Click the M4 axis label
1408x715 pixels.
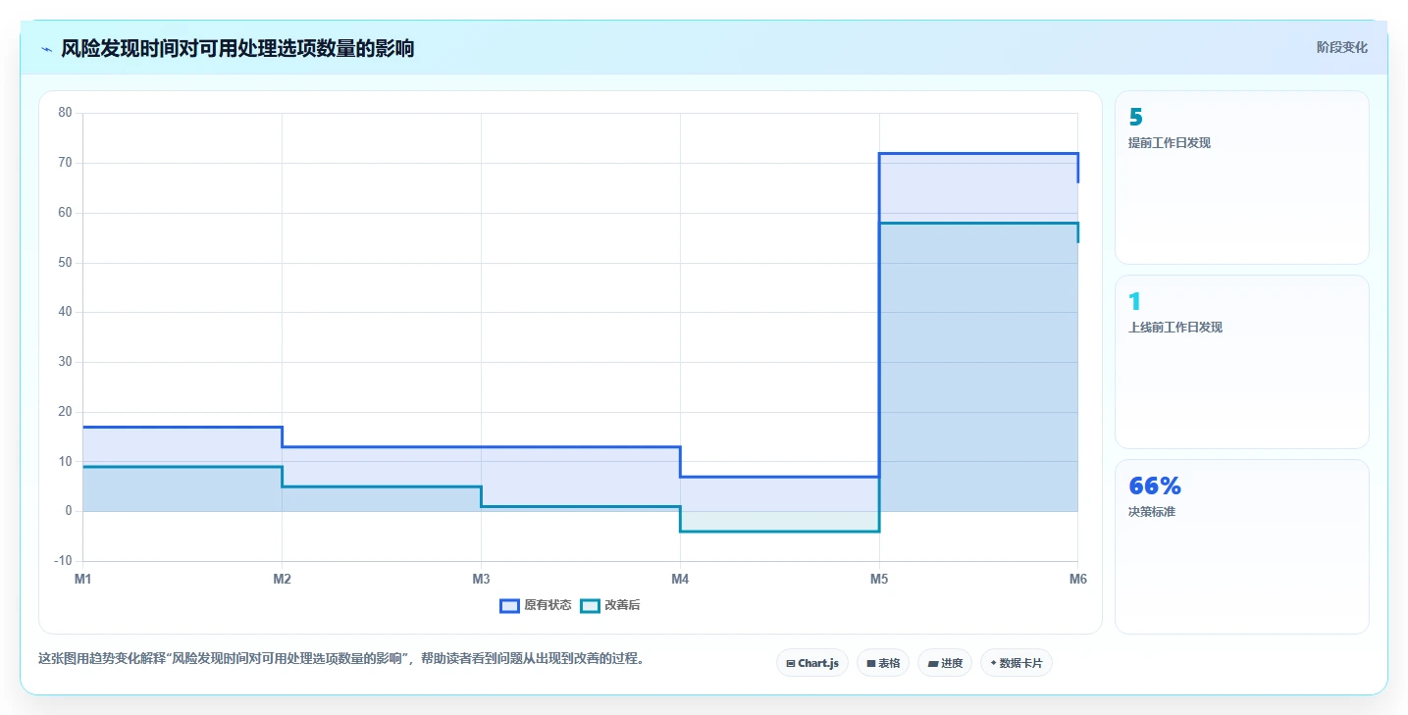click(680, 580)
